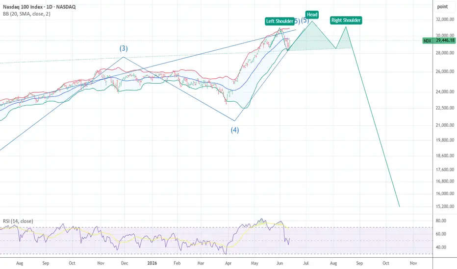Click the Aug label at the time axis start
The height and width of the screenshot is (269, 457).
click(x=20, y=263)
